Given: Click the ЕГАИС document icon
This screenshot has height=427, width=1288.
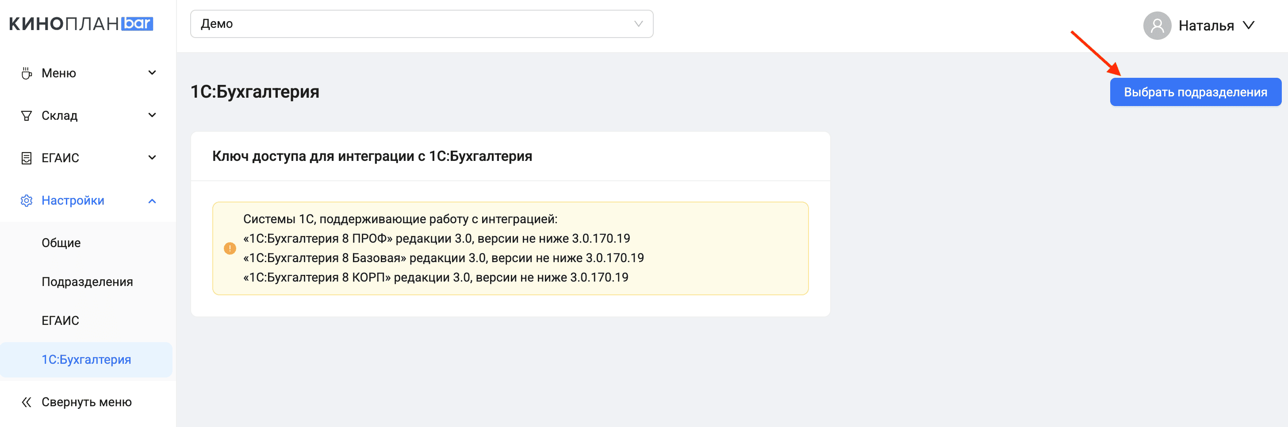Looking at the screenshot, I should tap(27, 158).
